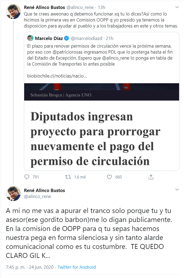The height and width of the screenshot is (278, 184).
Task: Expand the first tweet's options chevron
Action: [177, 7]
